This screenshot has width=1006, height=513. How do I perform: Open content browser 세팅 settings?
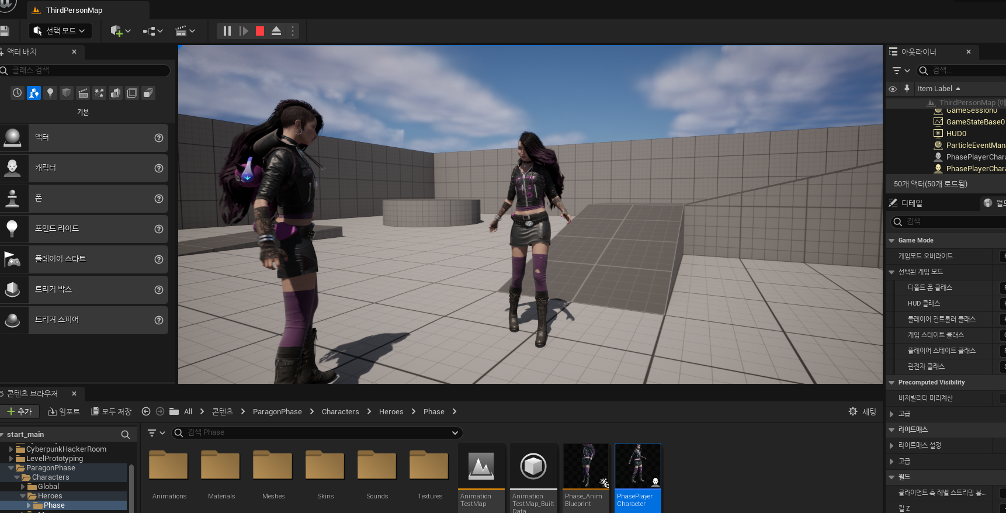[x=862, y=412]
